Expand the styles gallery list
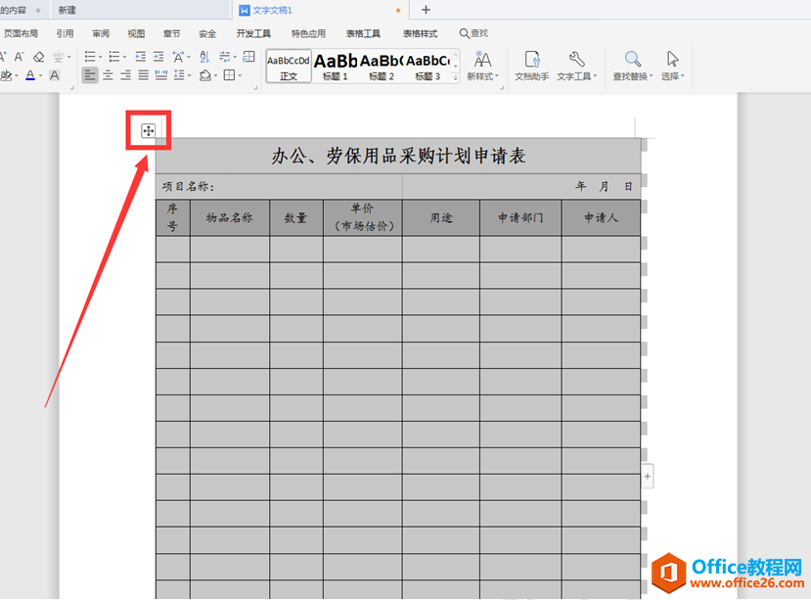 pos(456,77)
